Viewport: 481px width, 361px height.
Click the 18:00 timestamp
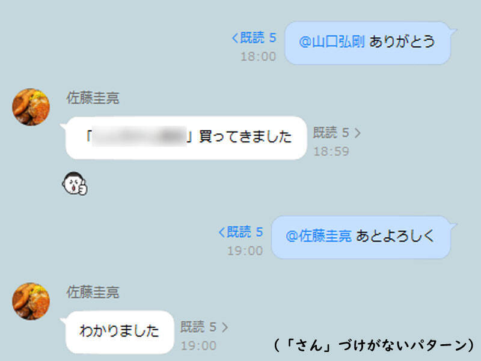(x=259, y=56)
